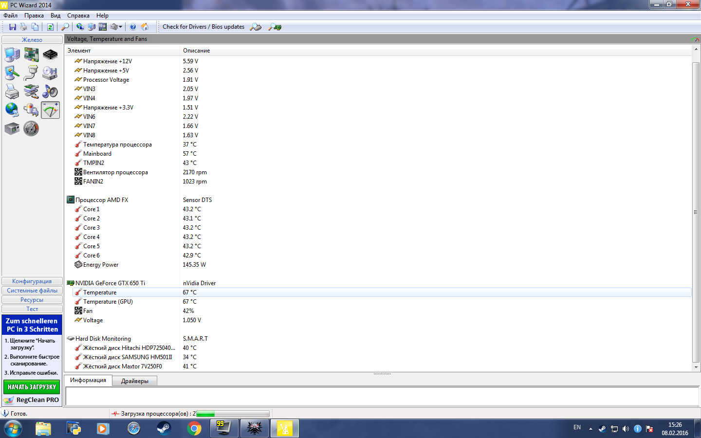Open Google Chrome from the taskbar
Screen dimensions: 701x438
pos(194,429)
